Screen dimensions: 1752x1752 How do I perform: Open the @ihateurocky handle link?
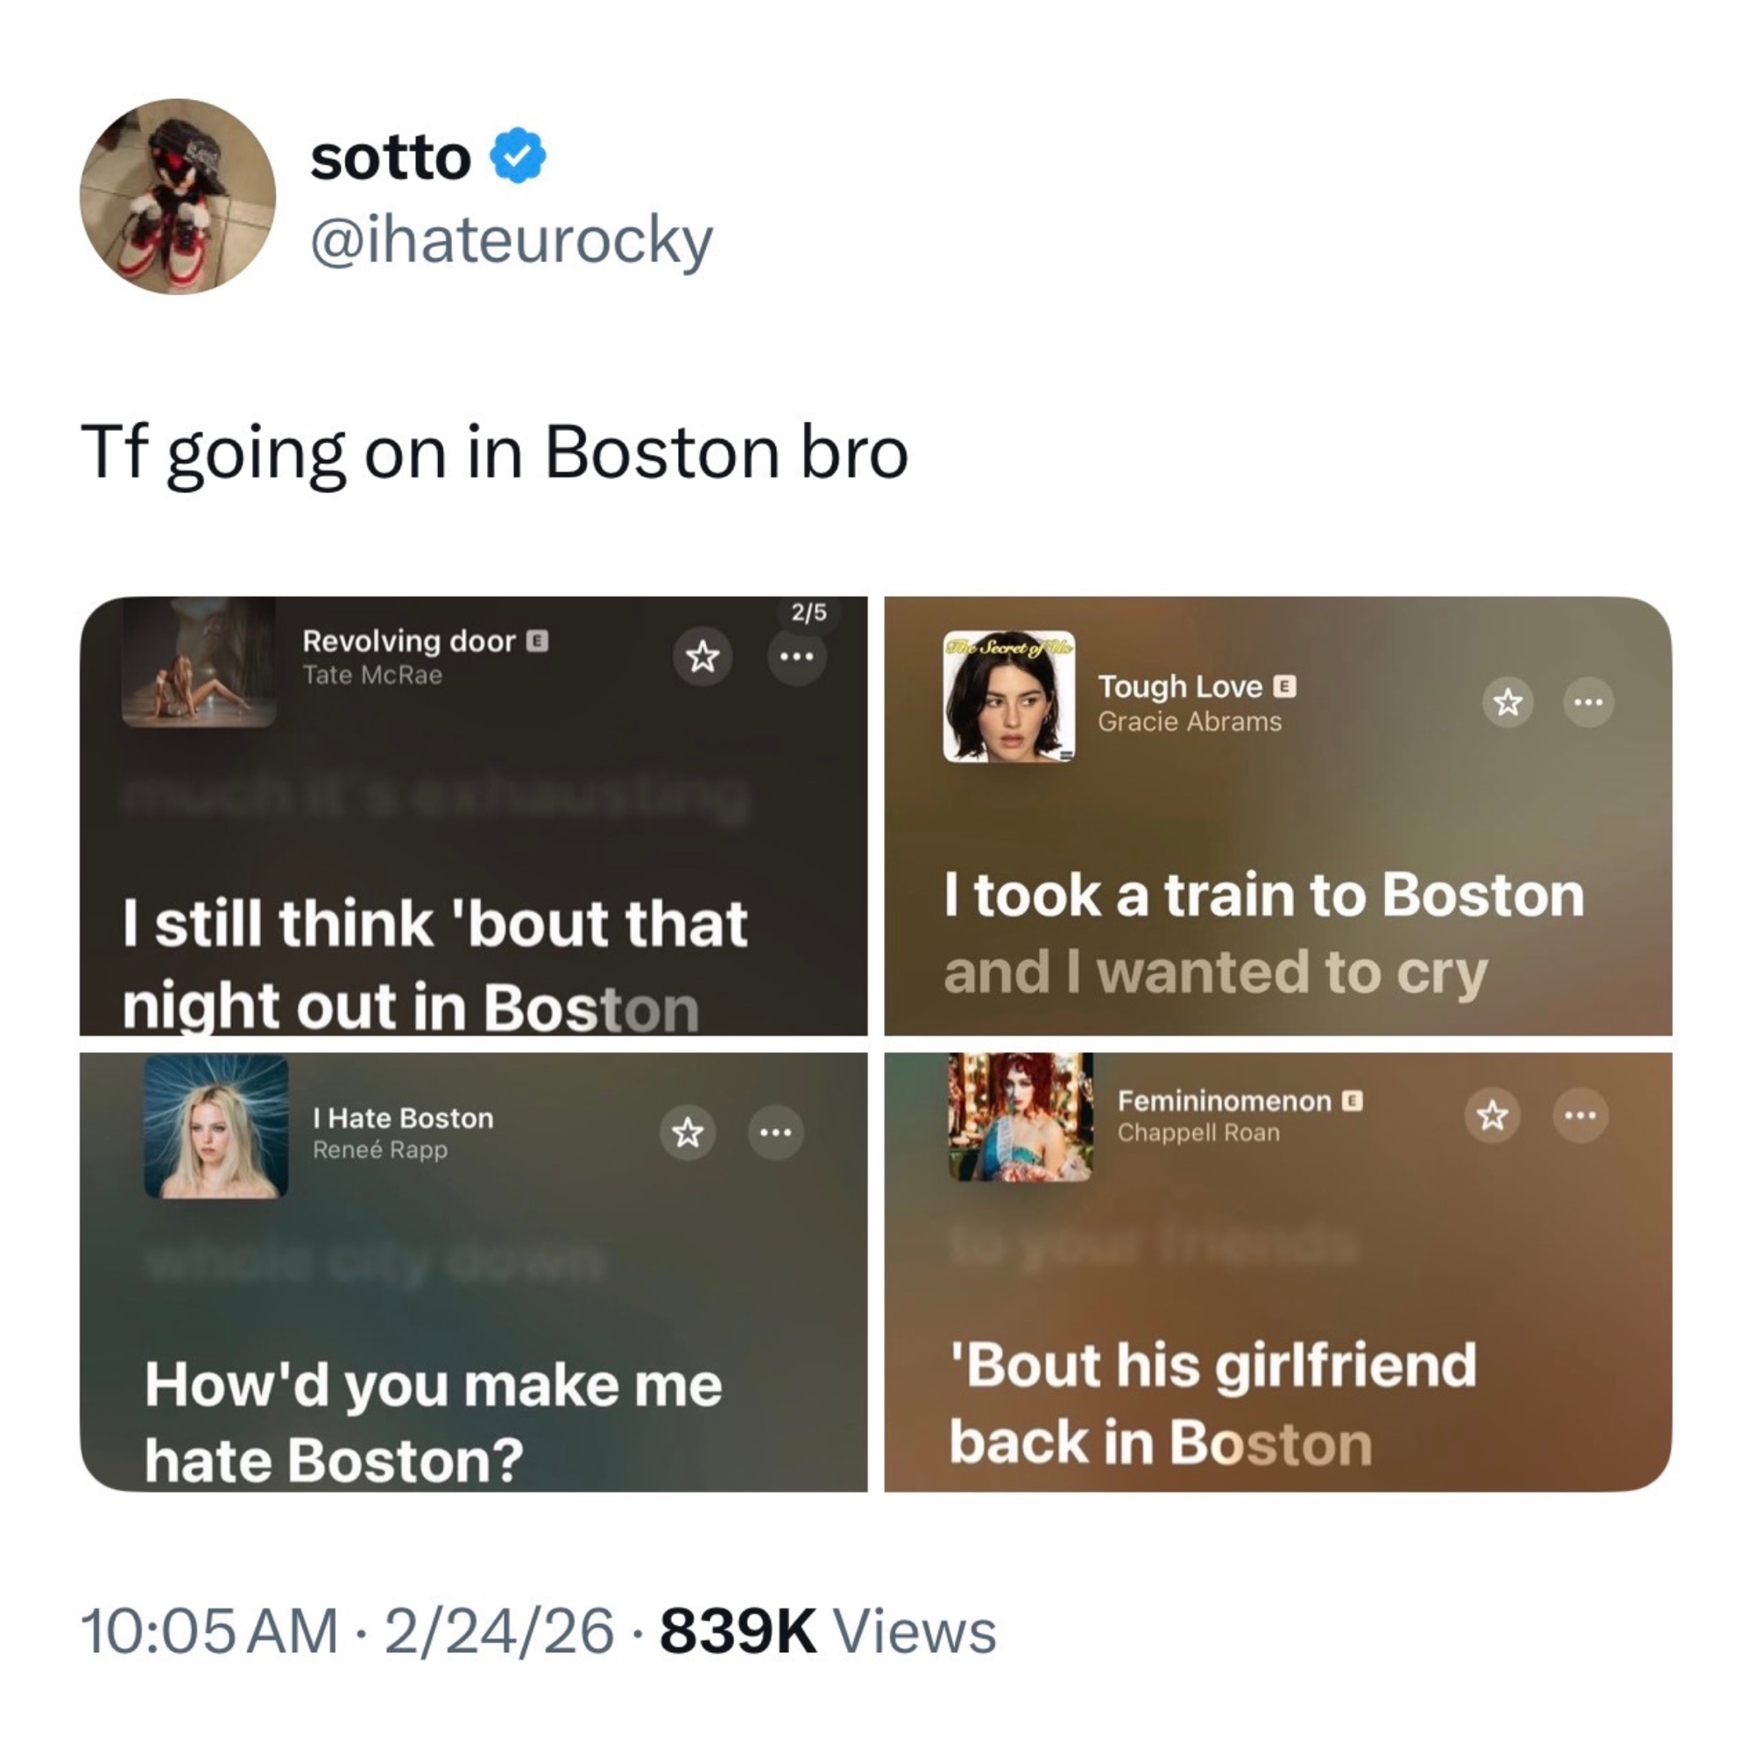[x=512, y=240]
